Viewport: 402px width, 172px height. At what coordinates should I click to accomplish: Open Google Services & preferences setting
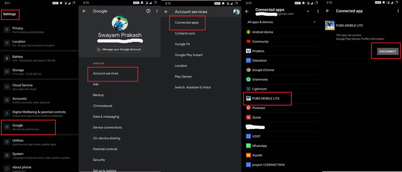click(28, 127)
